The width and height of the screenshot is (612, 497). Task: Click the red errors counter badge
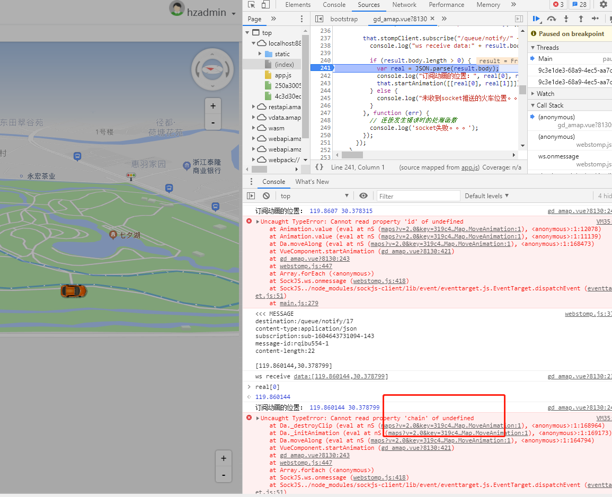click(x=557, y=5)
